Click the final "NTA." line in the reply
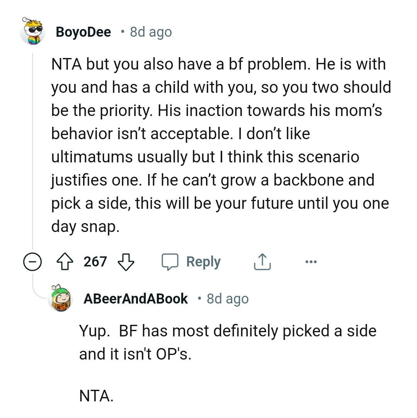 (x=96, y=395)
